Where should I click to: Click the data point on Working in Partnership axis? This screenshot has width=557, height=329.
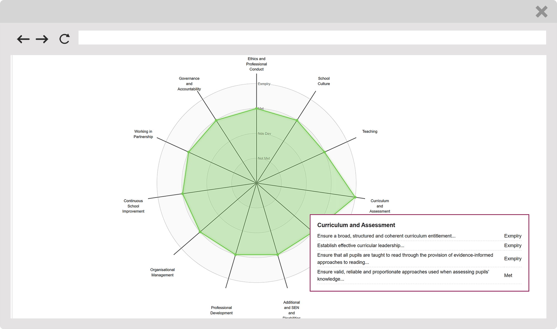pos(189,152)
